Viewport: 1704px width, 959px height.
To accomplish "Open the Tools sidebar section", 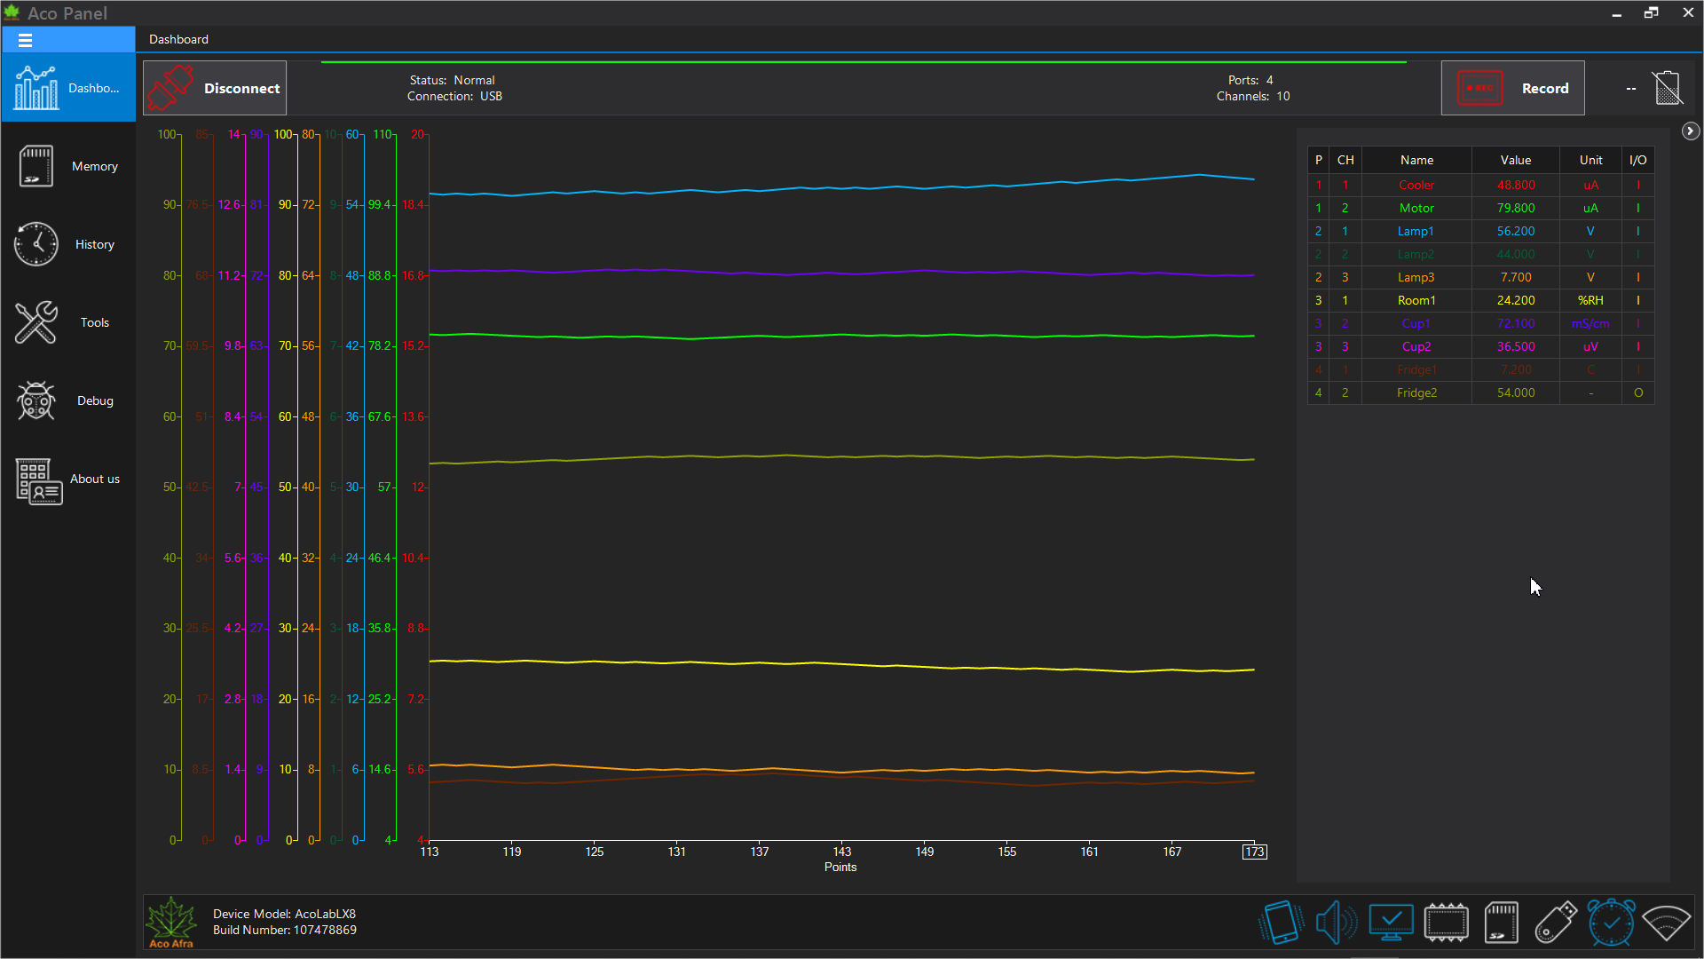I will (x=68, y=322).
